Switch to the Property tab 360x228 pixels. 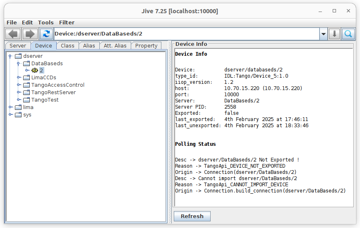pos(146,45)
